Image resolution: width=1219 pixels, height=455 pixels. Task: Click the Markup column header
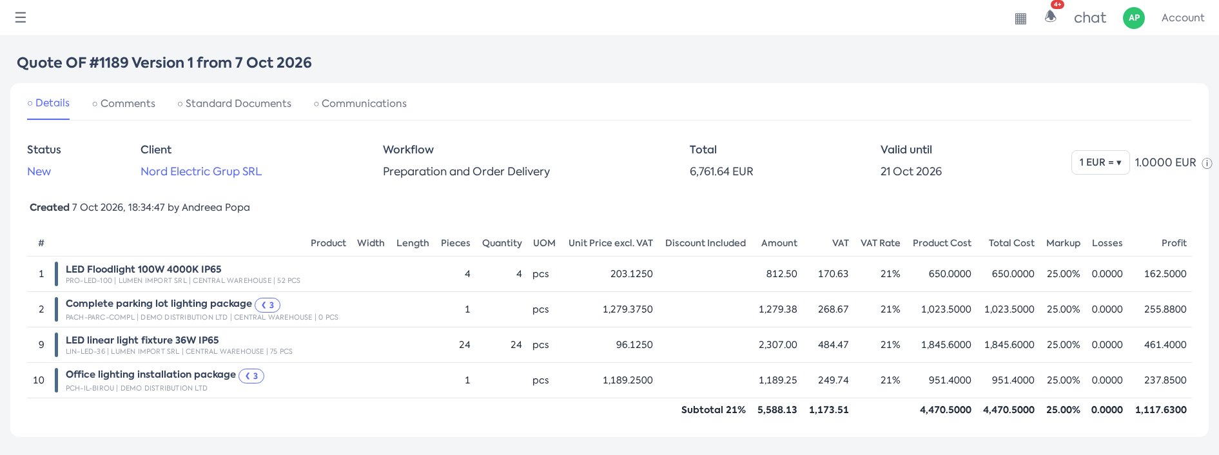pos(1063,243)
